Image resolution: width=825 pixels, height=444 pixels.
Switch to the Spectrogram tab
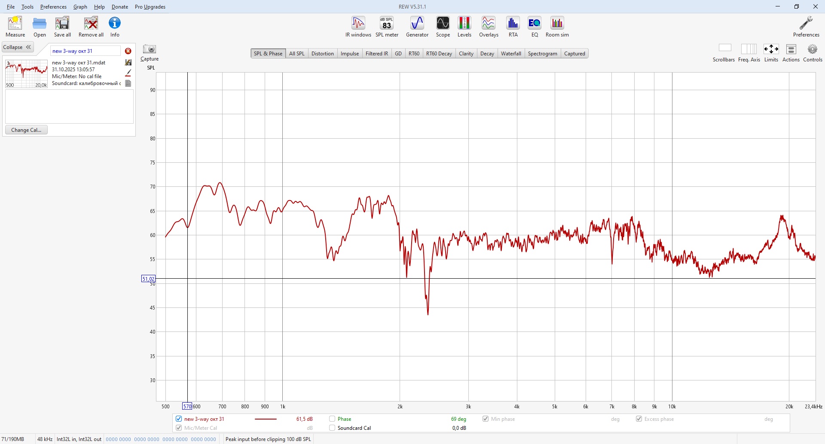pos(543,54)
